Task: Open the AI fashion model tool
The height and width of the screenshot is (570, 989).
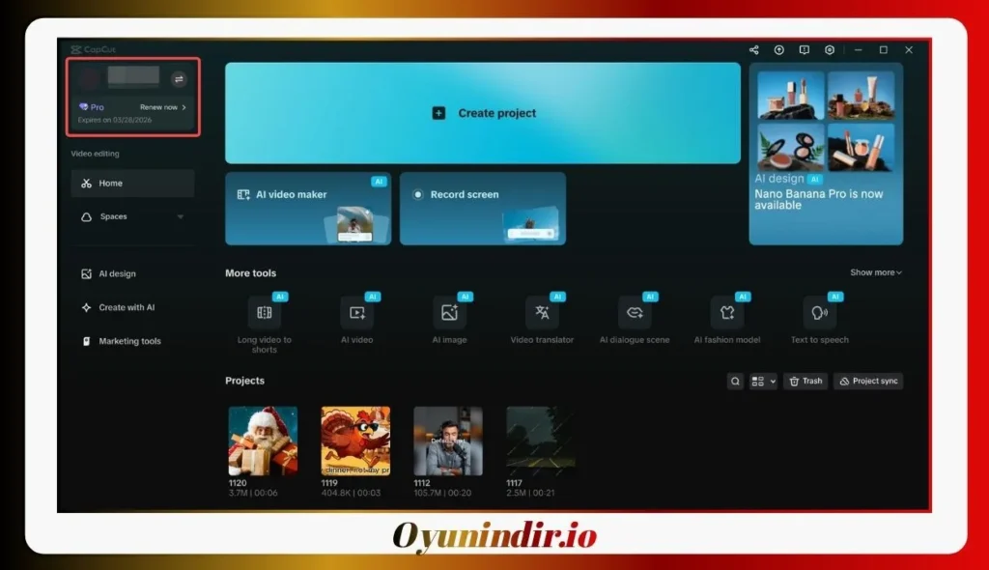Action: pos(727,320)
